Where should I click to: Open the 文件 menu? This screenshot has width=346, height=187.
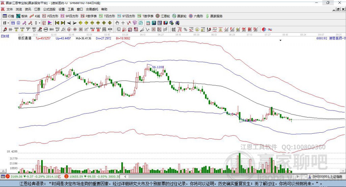[x=9, y=9]
